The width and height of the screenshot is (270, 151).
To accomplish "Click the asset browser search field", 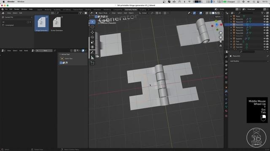I will pos(67,13).
